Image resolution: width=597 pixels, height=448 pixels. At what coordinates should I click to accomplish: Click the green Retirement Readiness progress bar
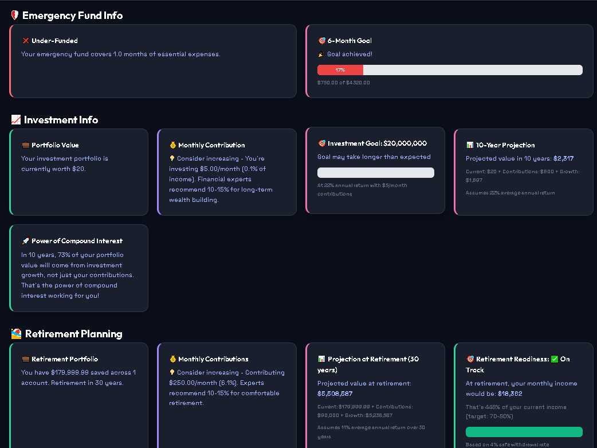(524, 432)
